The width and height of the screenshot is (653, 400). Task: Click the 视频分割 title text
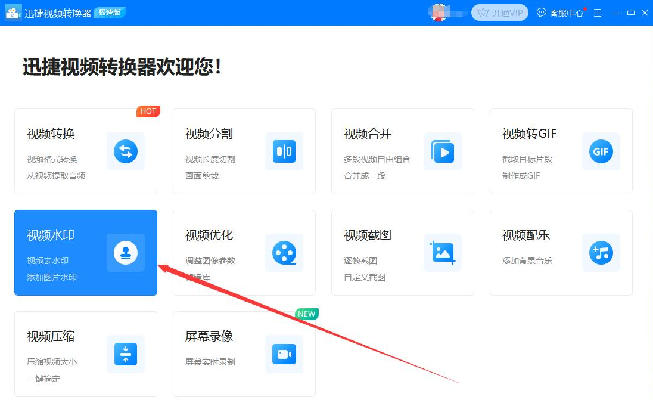click(x=209, y=134)
